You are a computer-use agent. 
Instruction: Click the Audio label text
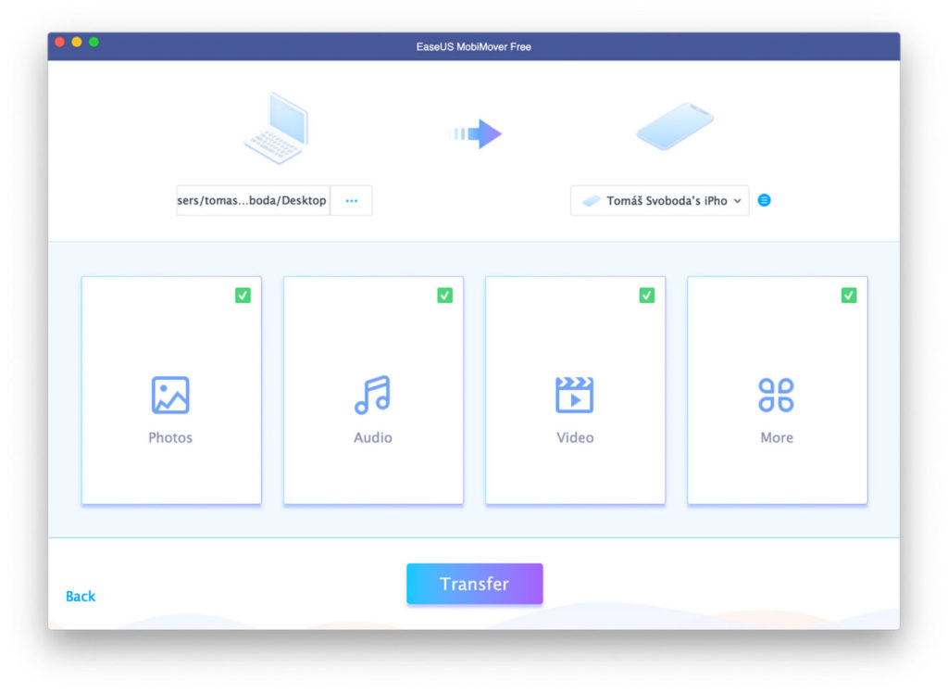(x=372, y=437)
